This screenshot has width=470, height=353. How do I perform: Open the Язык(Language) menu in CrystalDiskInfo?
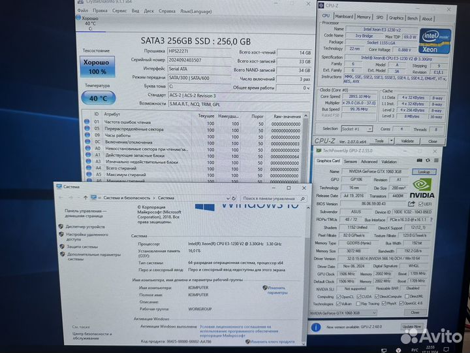pos(196,11)
